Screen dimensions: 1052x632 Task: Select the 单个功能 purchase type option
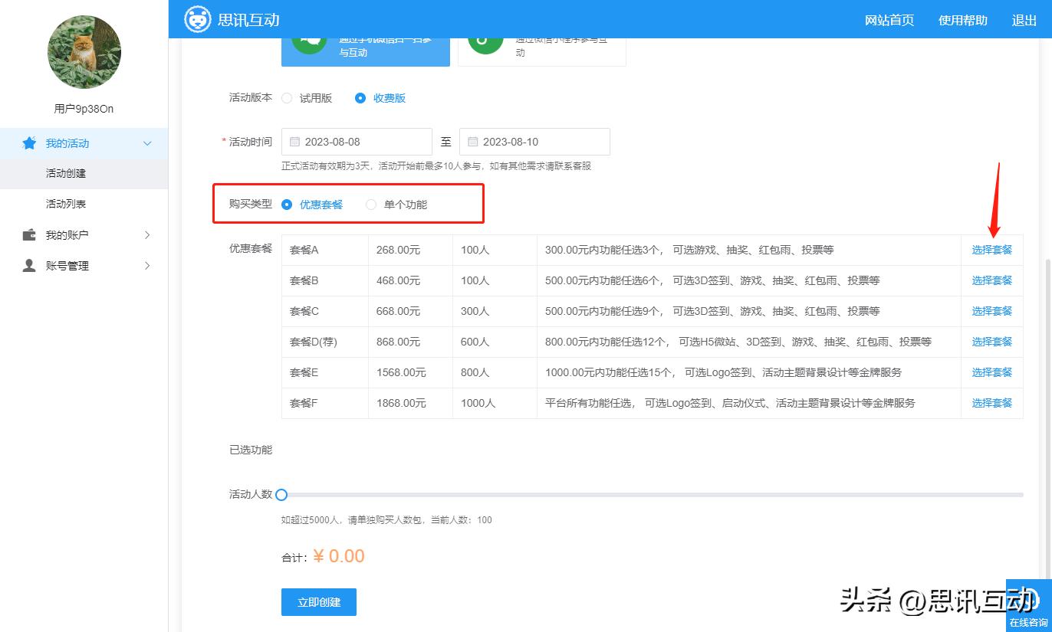(371, 204)
